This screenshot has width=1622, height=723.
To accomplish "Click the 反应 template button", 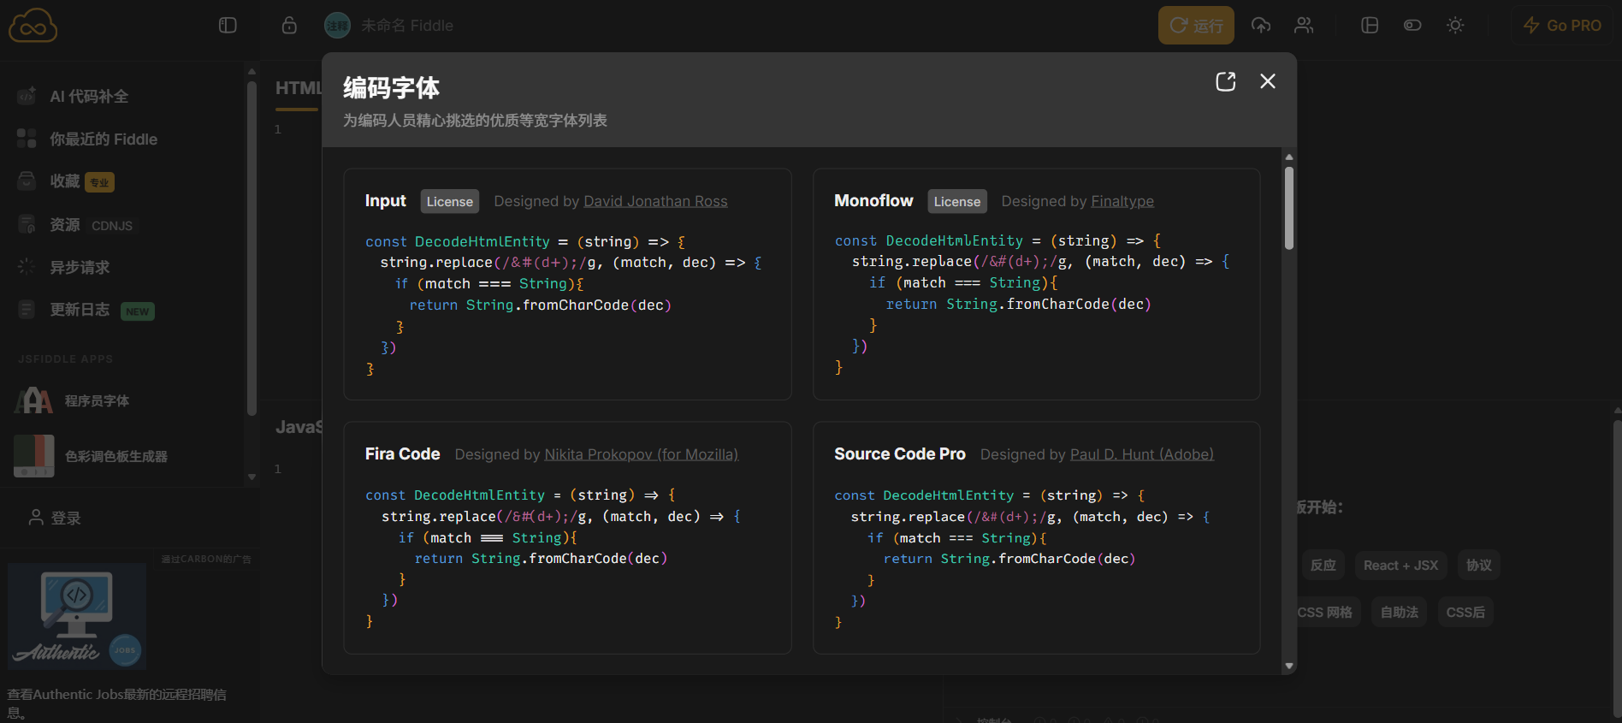I will tap(1323, 566).
